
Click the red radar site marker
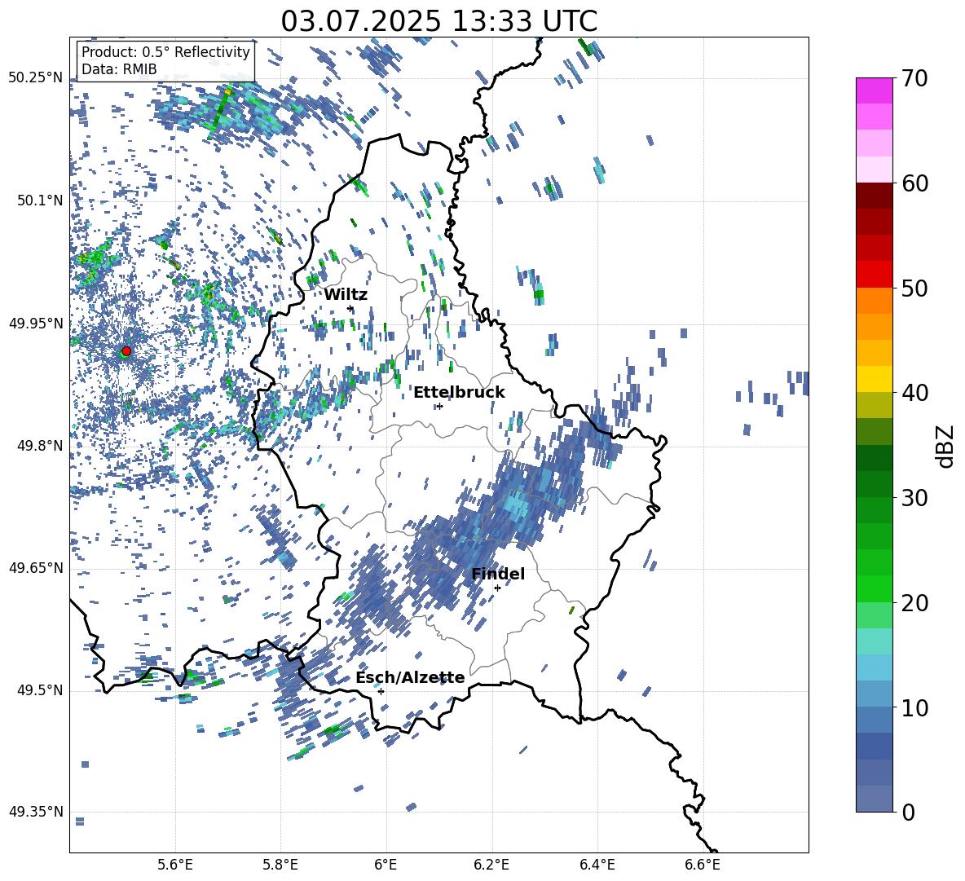[x=126, y=350]
